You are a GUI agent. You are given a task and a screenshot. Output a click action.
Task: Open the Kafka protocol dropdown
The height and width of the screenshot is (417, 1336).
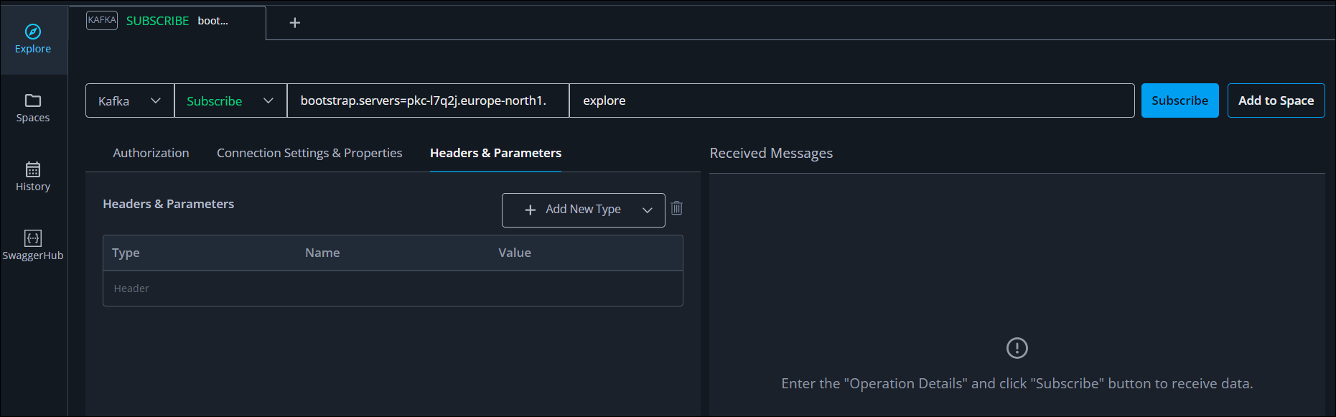pyautogui.click(x=129, y=100)
